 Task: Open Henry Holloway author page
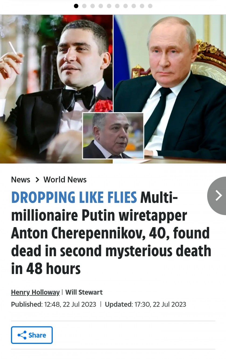coord(35,292)
